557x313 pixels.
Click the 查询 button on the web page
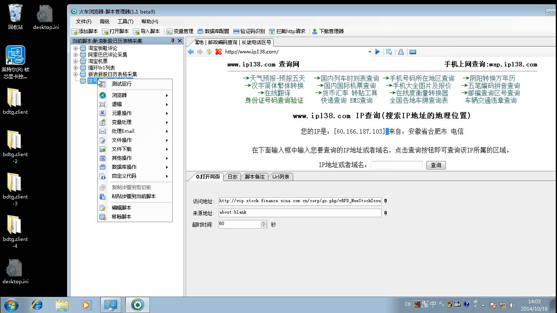436,165
